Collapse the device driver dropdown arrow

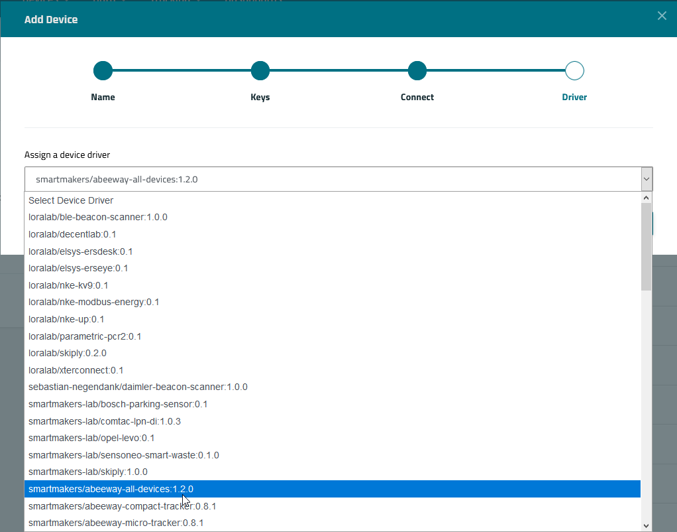coord(646,179)
